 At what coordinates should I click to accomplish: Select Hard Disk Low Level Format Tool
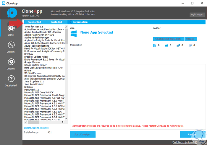coord(43,68)
